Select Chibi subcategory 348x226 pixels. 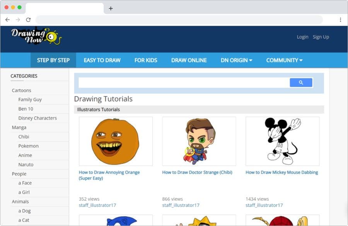tap(24, 137)
